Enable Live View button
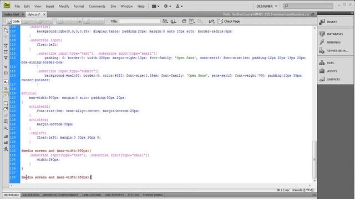This screenshot has width=355, height=199. point(67,21)
